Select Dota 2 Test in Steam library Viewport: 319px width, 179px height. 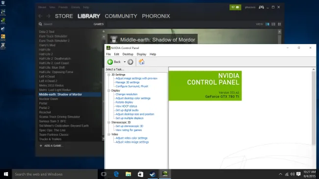[47, 32]
